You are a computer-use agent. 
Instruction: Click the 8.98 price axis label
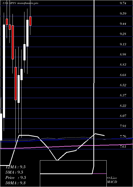123,54
